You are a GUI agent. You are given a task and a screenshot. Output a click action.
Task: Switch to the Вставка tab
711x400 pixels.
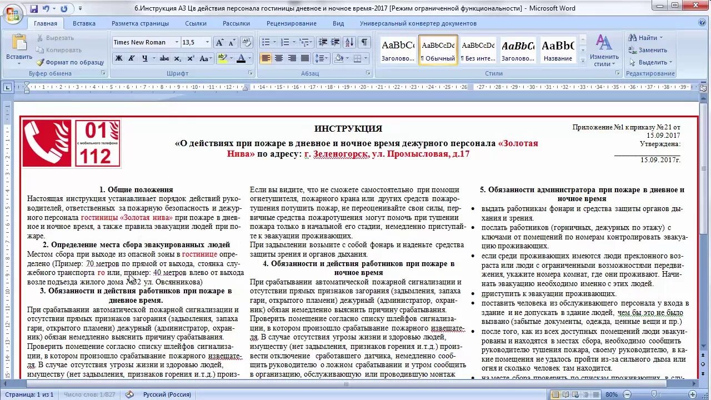point(84,23)
